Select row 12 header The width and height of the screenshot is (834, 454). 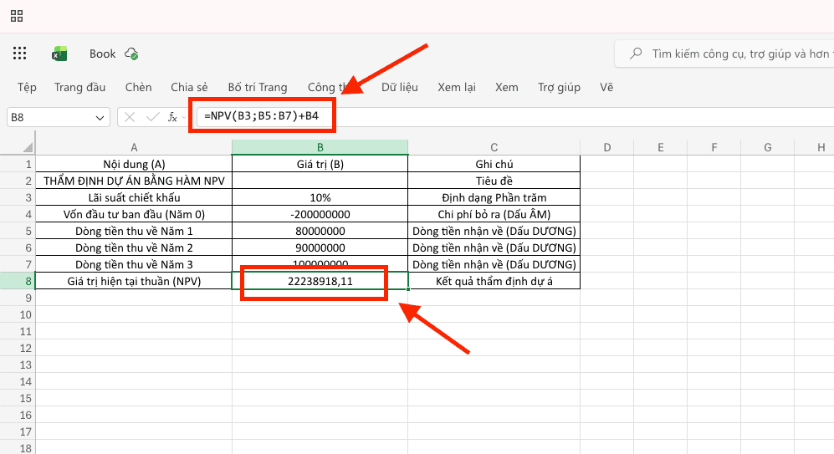point(18,348)
